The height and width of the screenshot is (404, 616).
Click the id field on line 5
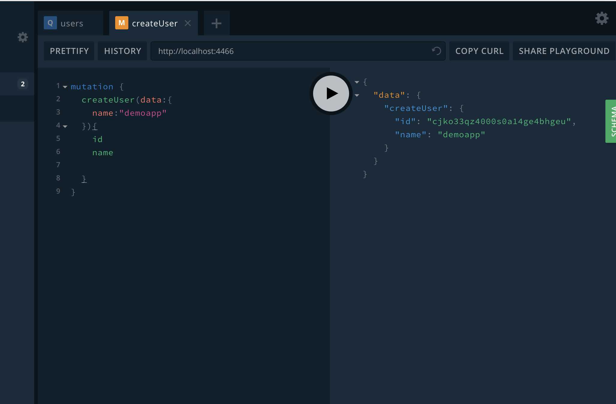tap(97, 139)
